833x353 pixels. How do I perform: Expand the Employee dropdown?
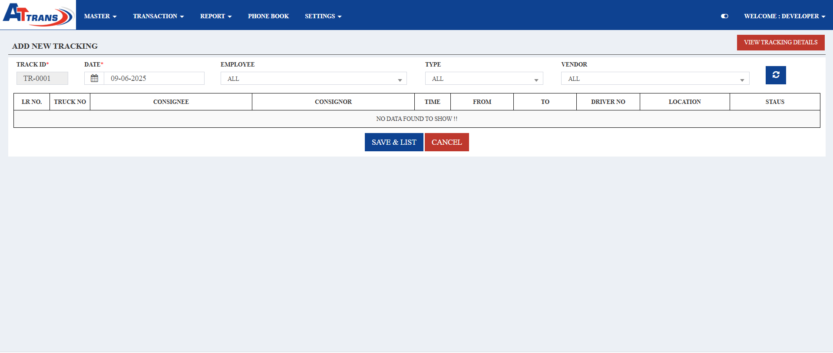(313, 79)
